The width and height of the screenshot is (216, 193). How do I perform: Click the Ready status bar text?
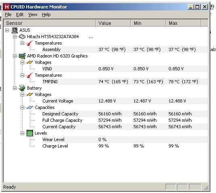pos(10,187)
